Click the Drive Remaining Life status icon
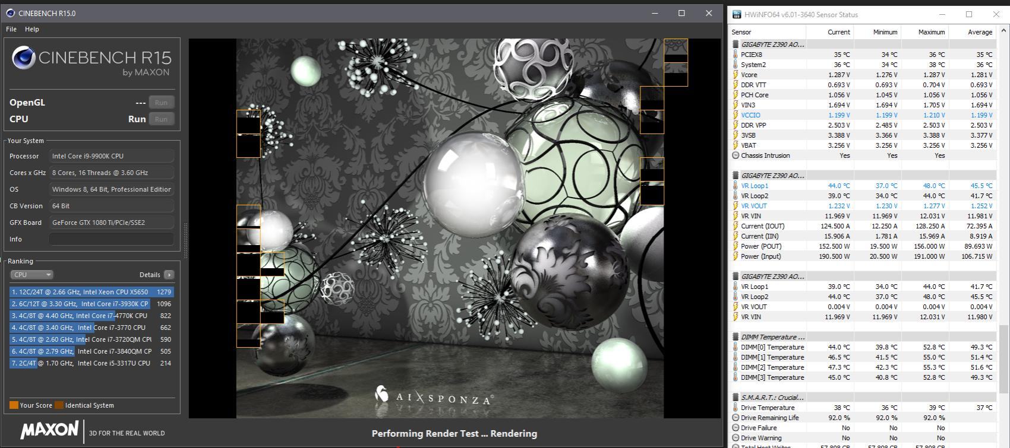This screenshot has height=448, width=1010. coord(736,418)
